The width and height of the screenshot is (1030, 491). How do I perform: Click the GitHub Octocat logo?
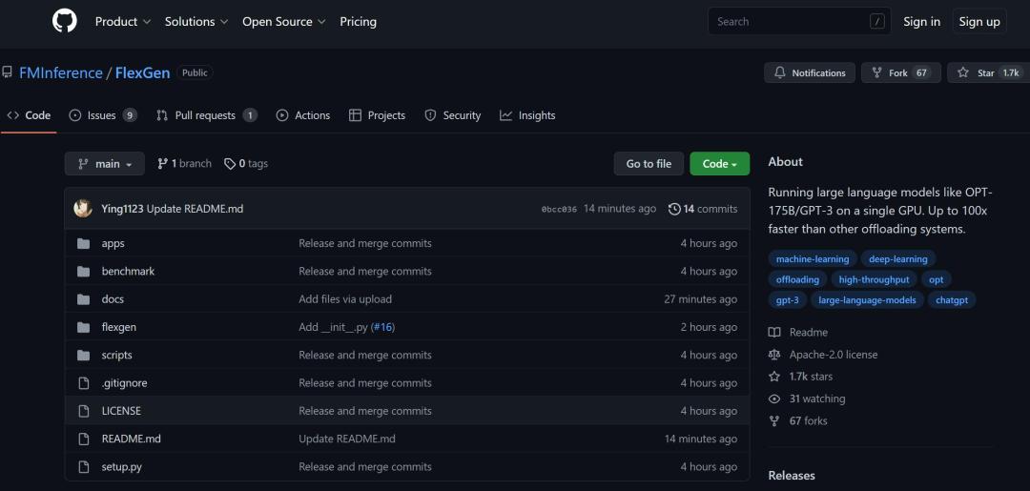coord(64,21)
